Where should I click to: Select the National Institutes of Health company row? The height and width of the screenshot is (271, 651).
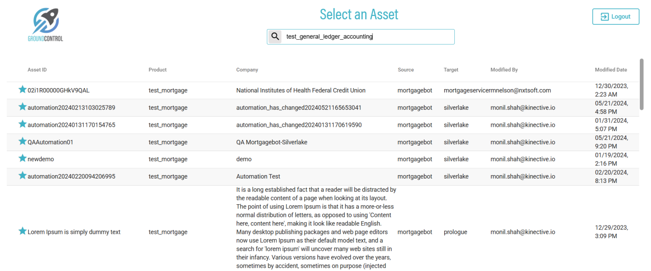(x=301, y=90)
